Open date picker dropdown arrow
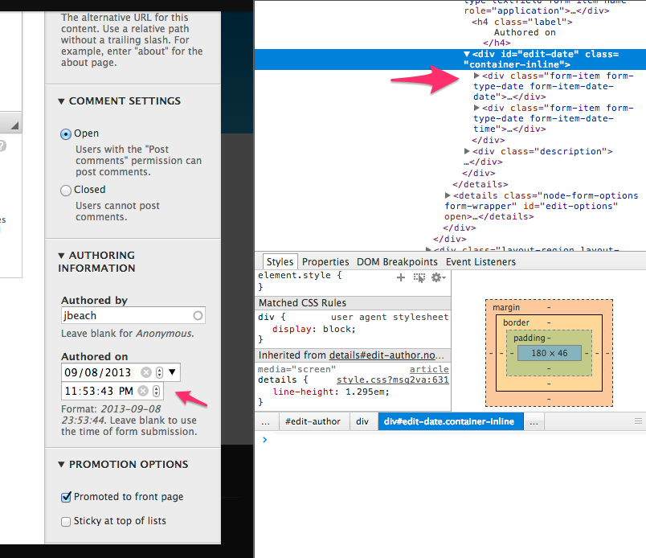 pos(172,371)
